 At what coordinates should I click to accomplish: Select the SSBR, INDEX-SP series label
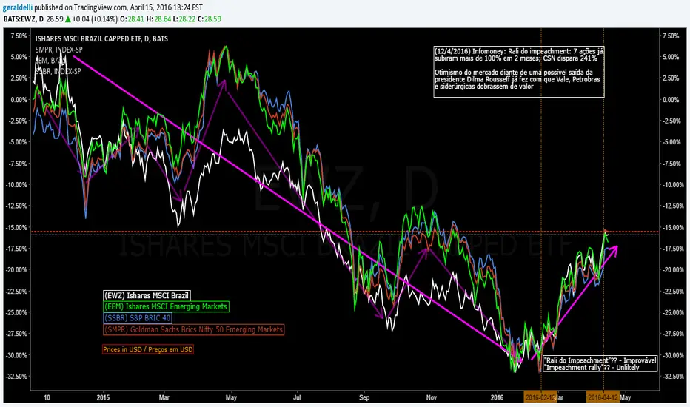[58, 71]
